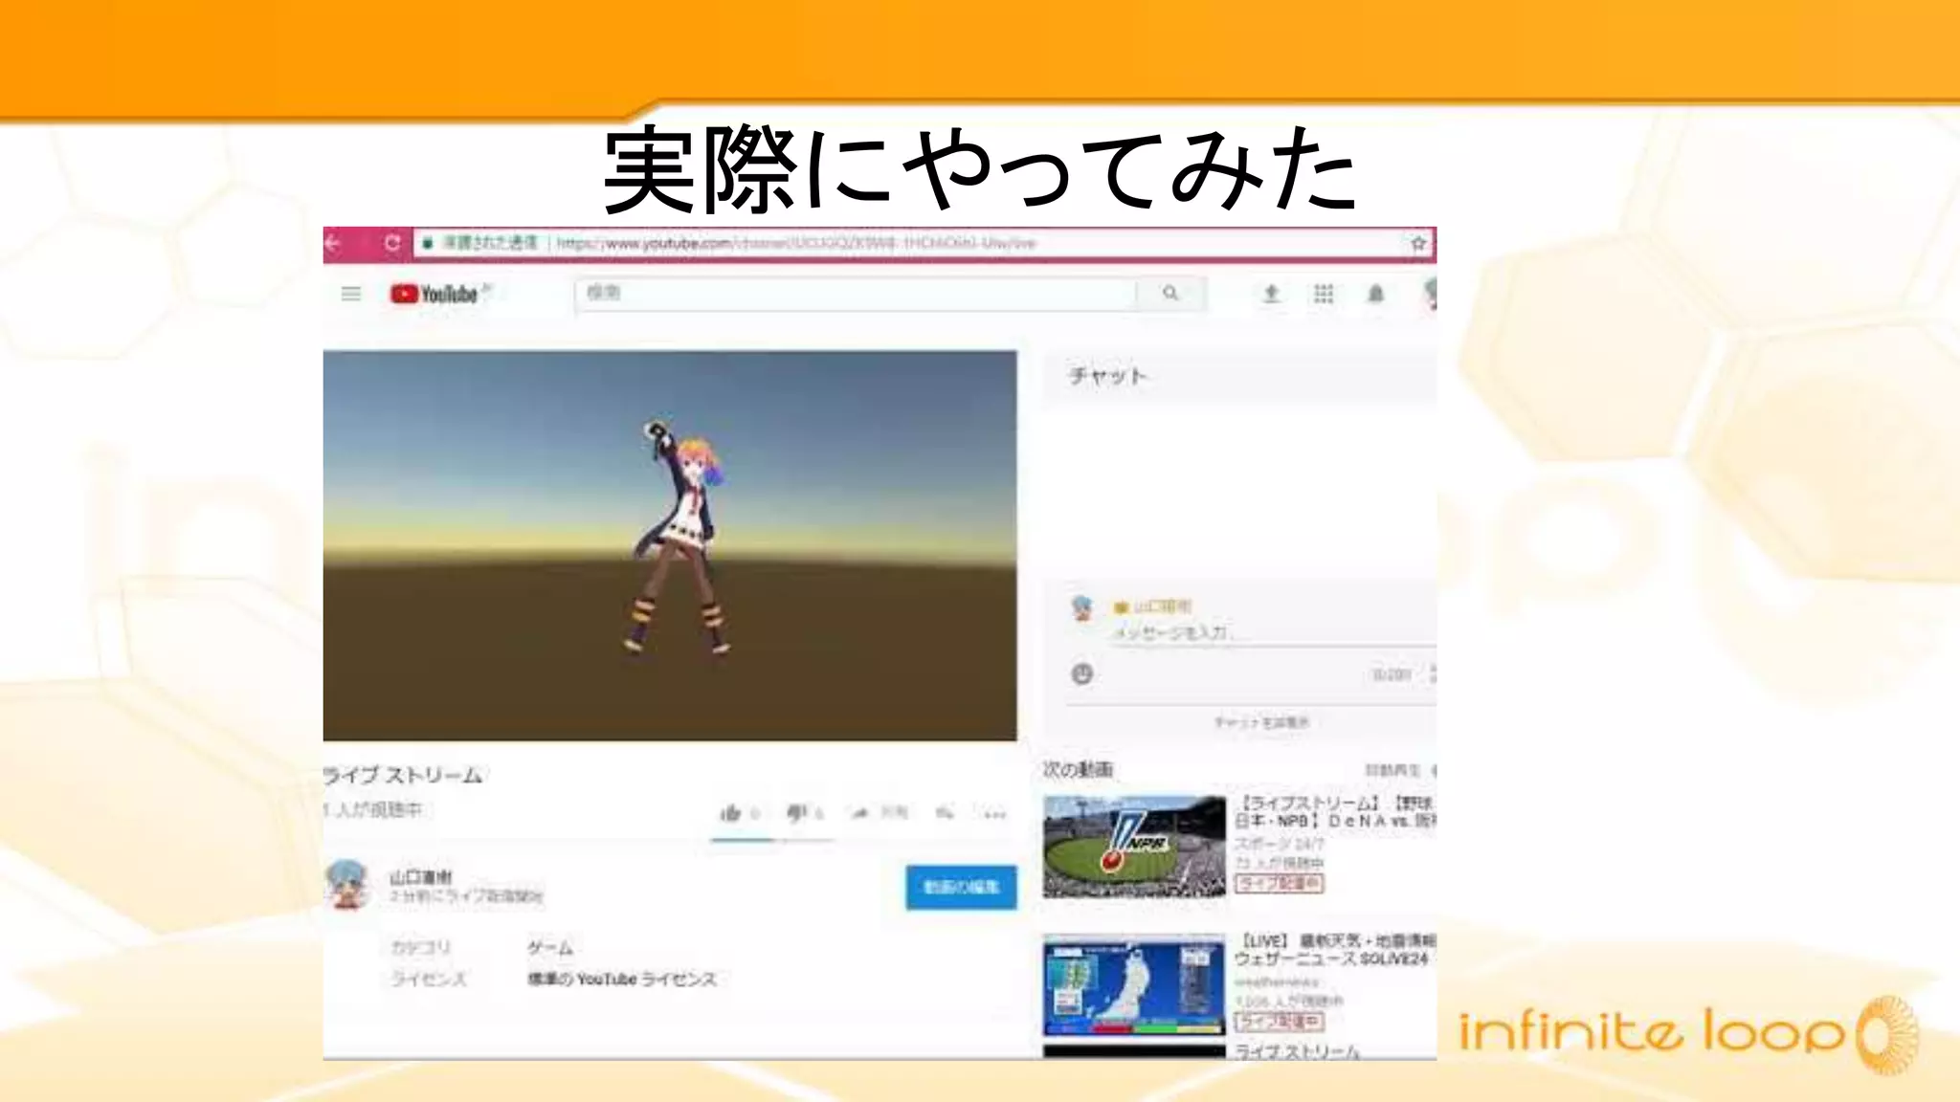1960x1102 pixels.
Task: Click the ゲーム category link
Action: (550, 948)
